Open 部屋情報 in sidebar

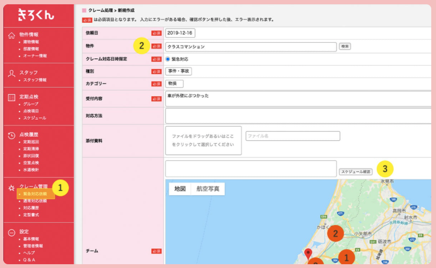[x=31, y=49]
